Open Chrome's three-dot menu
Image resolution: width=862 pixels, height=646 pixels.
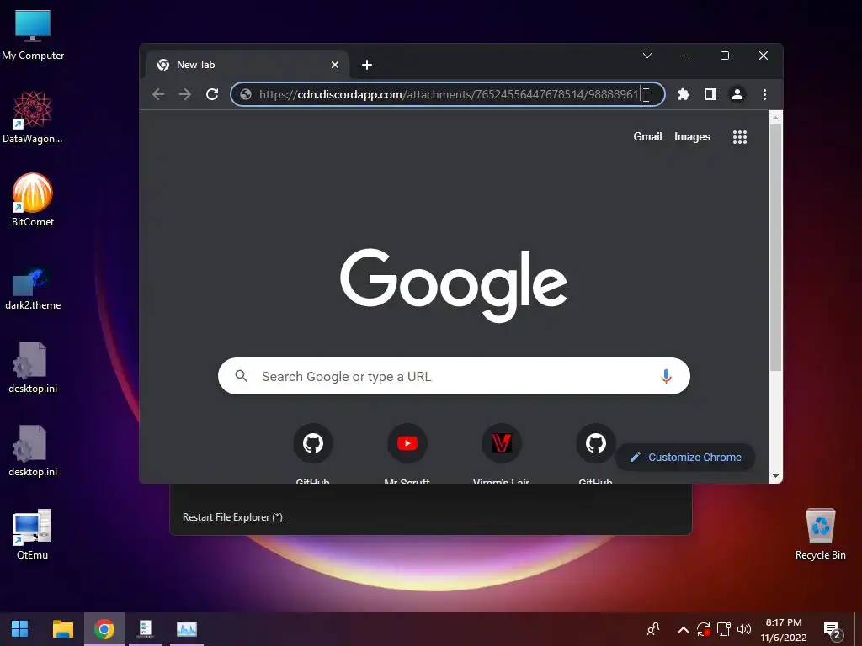[x=764, y=94]
